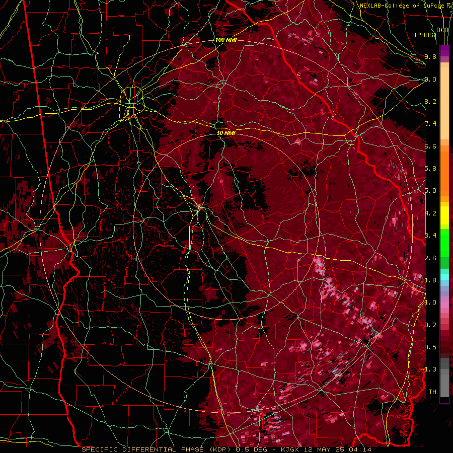453x453 pixels.
Task: Click the 1.8 value on color scale
Action: [x=430, y=280]
